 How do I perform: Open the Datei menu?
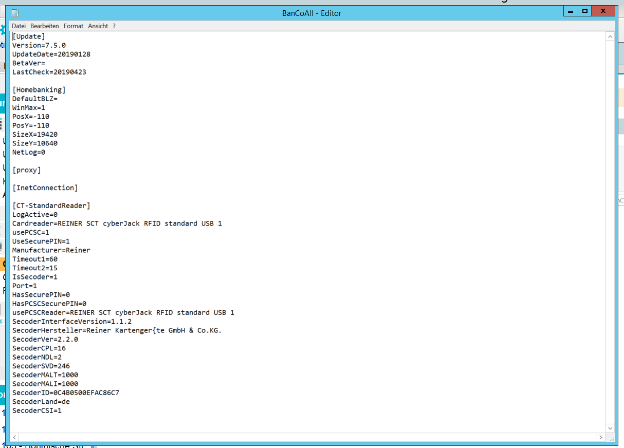coord(19,26)
